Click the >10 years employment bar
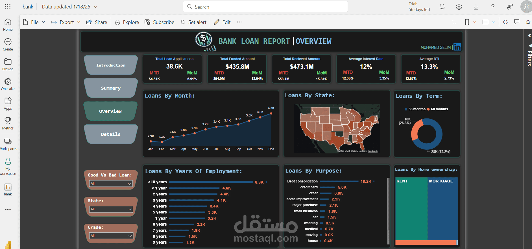532x249 pixels. [x=211, y=182]
